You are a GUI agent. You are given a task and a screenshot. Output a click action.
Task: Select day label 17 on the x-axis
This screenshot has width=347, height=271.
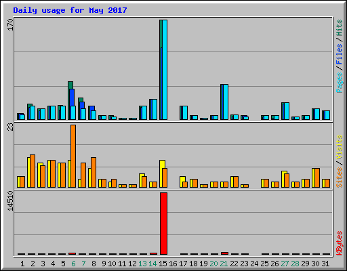pos(183,264)
